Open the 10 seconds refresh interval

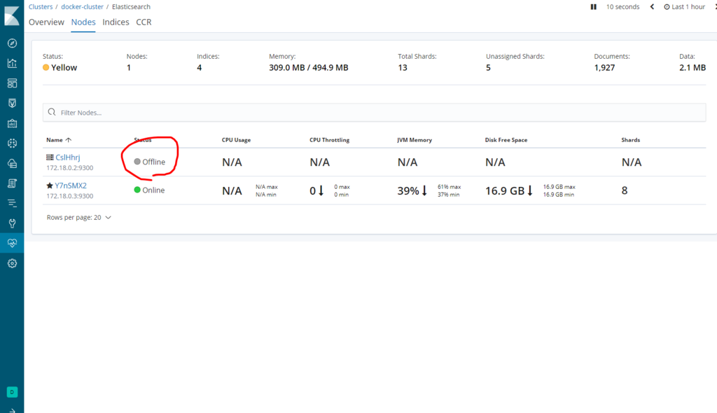[x=622, y=7]
